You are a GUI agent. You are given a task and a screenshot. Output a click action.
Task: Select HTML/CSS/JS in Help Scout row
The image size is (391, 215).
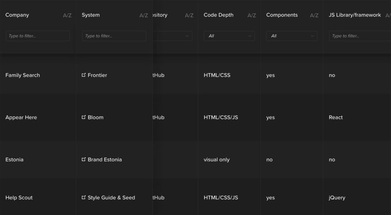coord(221,197)
